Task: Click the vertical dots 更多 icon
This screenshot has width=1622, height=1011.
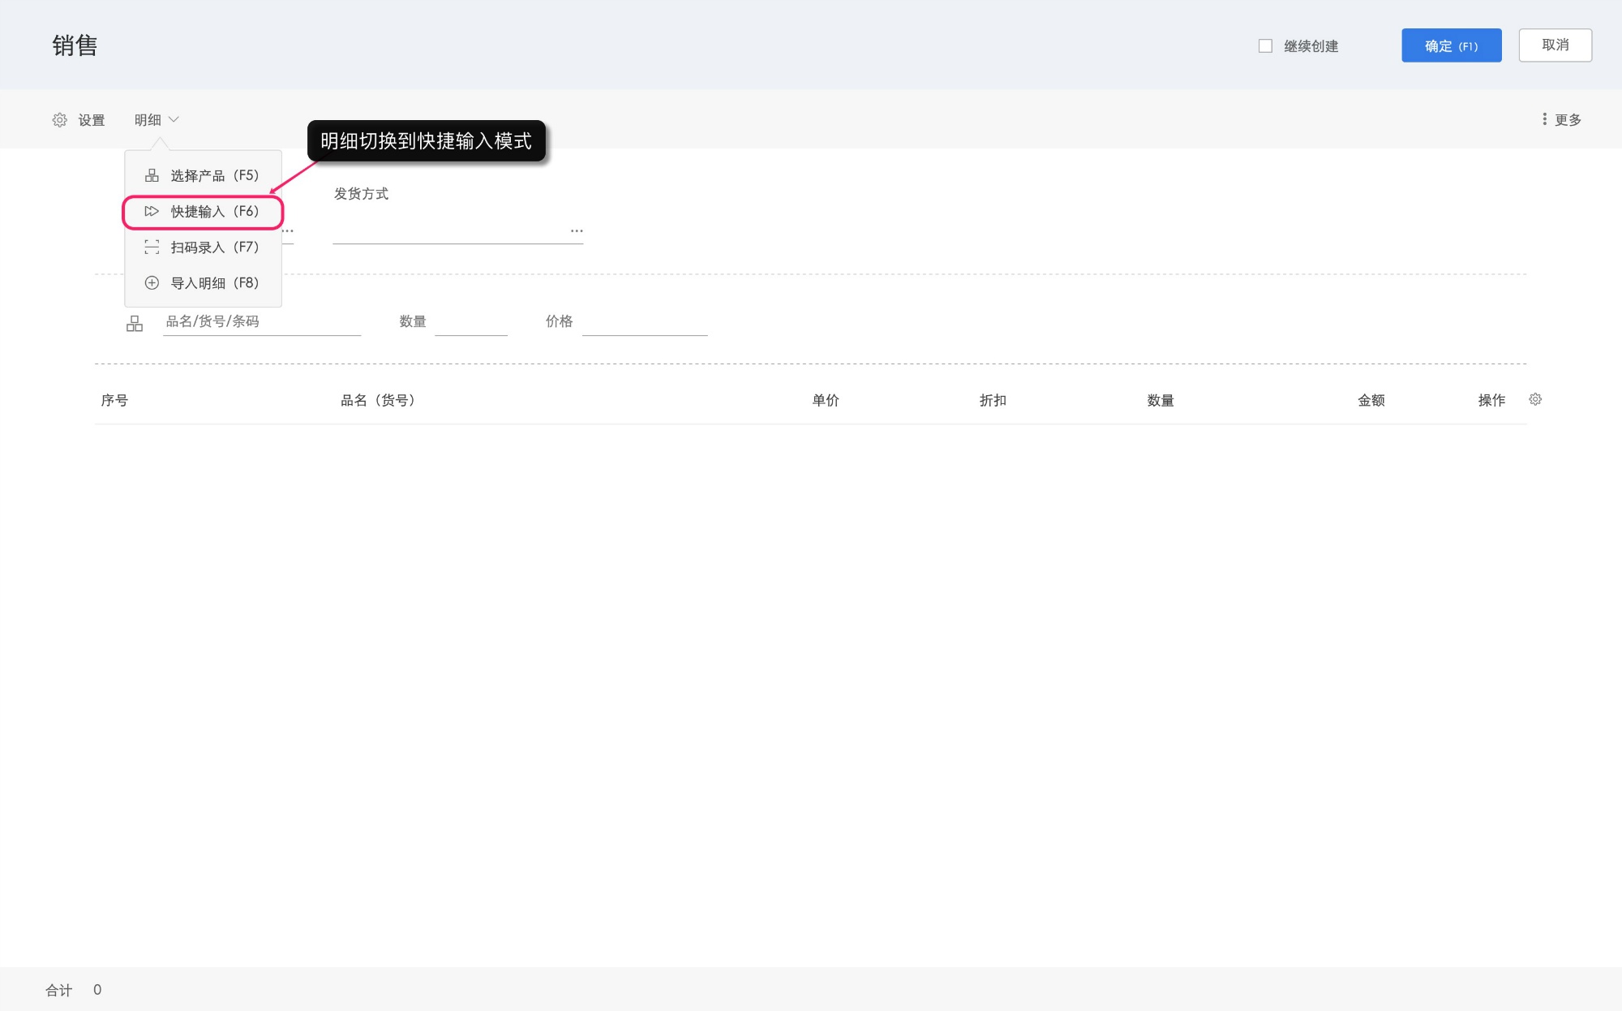Action: point(1544,119)
